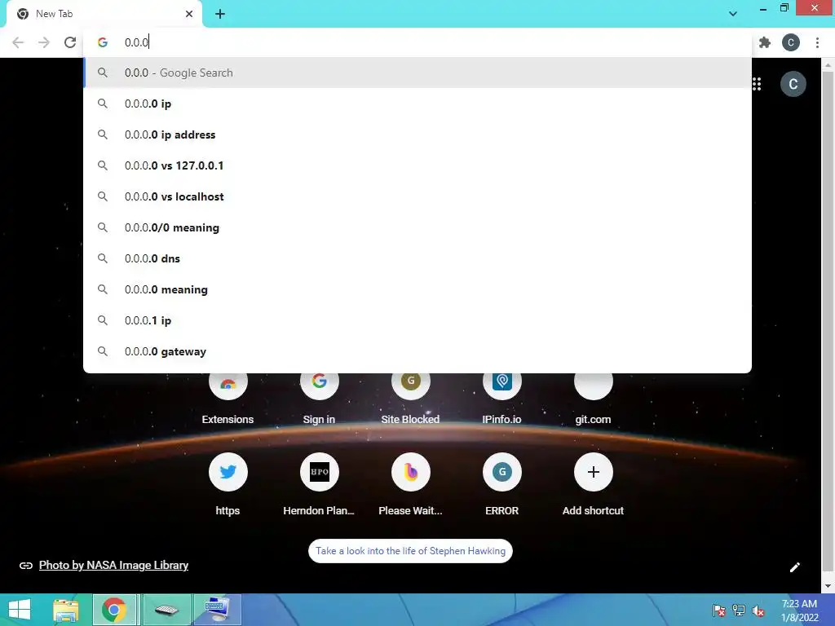Select '0.0.0.0 ip' suggestion
This screenshot has height=626, width=835.
(x=417, y=104)
